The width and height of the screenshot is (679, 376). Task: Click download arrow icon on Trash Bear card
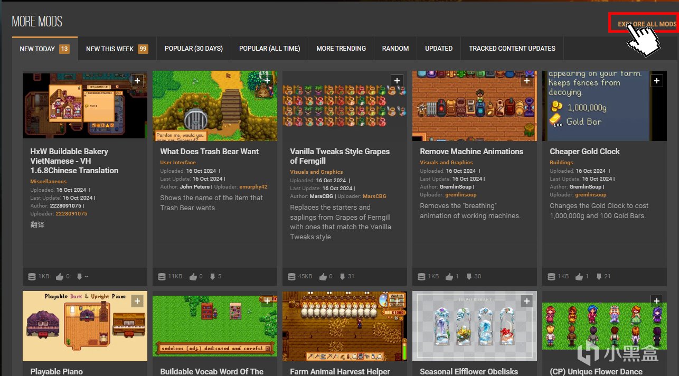tap(213, 276)
